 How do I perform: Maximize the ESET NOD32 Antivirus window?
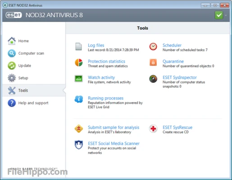click(x=215, y=5)
